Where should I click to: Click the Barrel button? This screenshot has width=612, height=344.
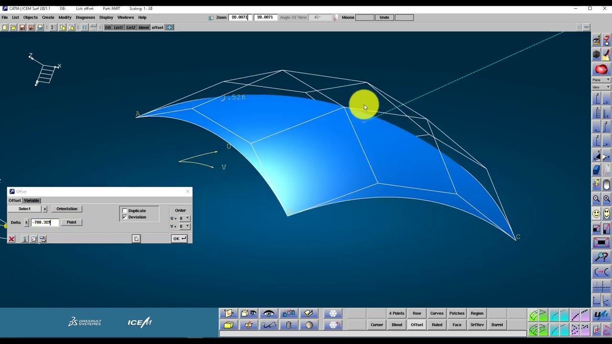coord(497,325)
